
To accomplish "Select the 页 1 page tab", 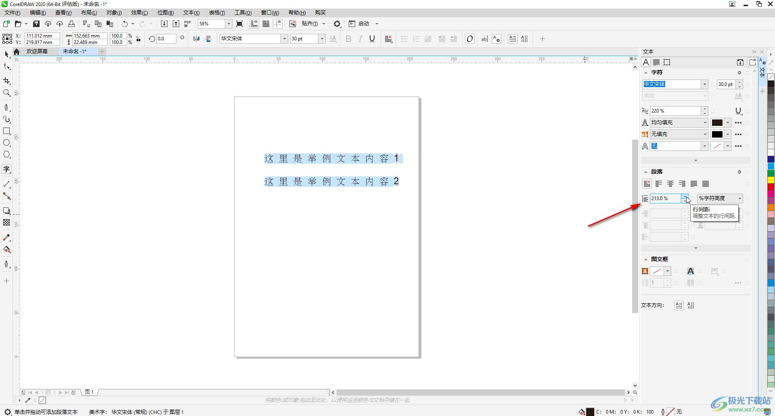I will (x=89, y=392).
